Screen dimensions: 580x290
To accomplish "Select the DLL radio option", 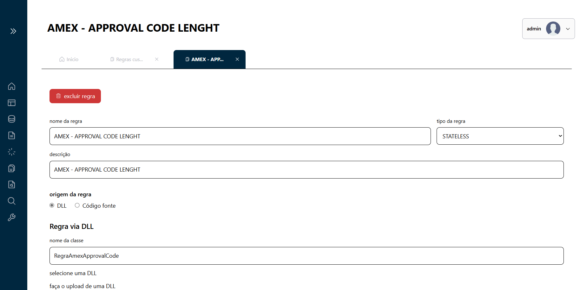I will (52, 205).
